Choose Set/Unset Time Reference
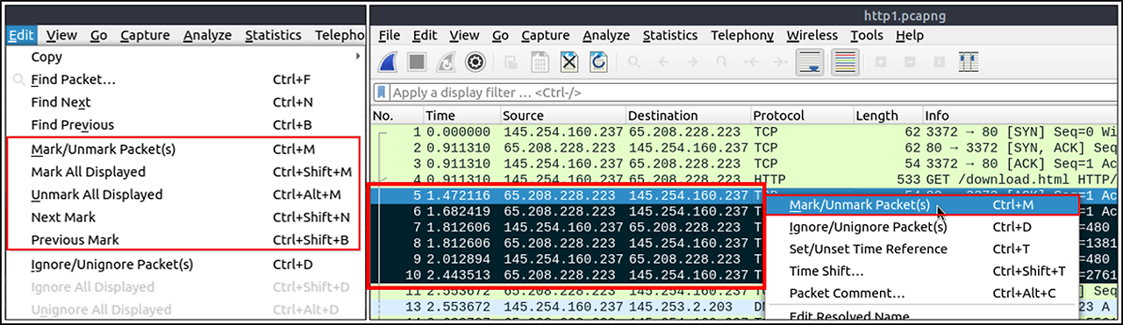The height and width of the screenshot is (325, 1123). (x=921, y=249)
